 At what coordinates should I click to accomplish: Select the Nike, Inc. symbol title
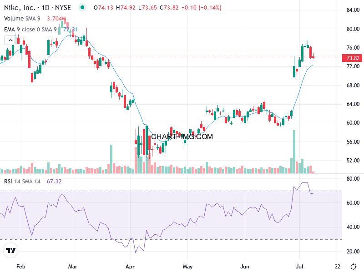[x=37, y=8]
